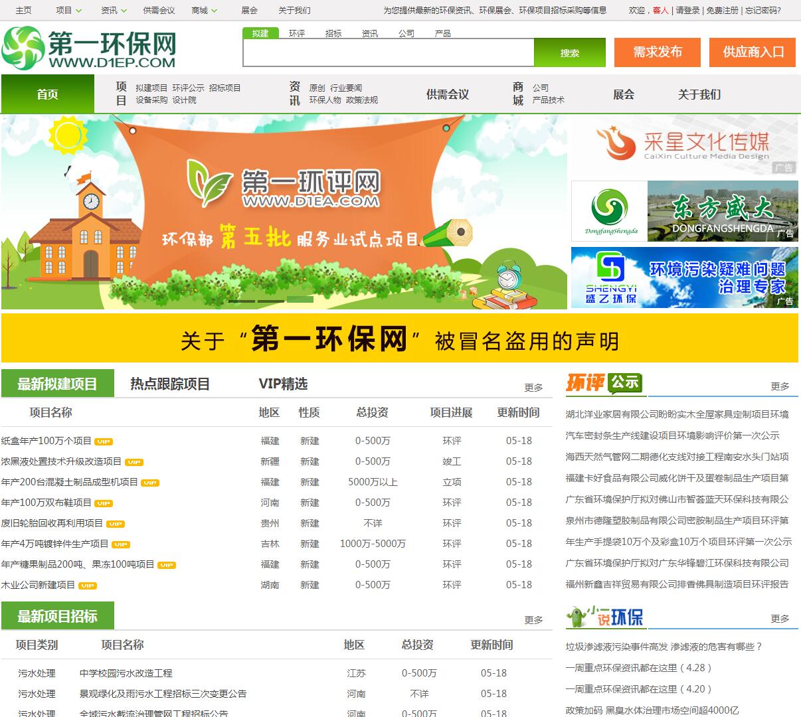Open 环评公示 in navigation
Viewport: 801px width, 717px height.
[x=189, y=88]
